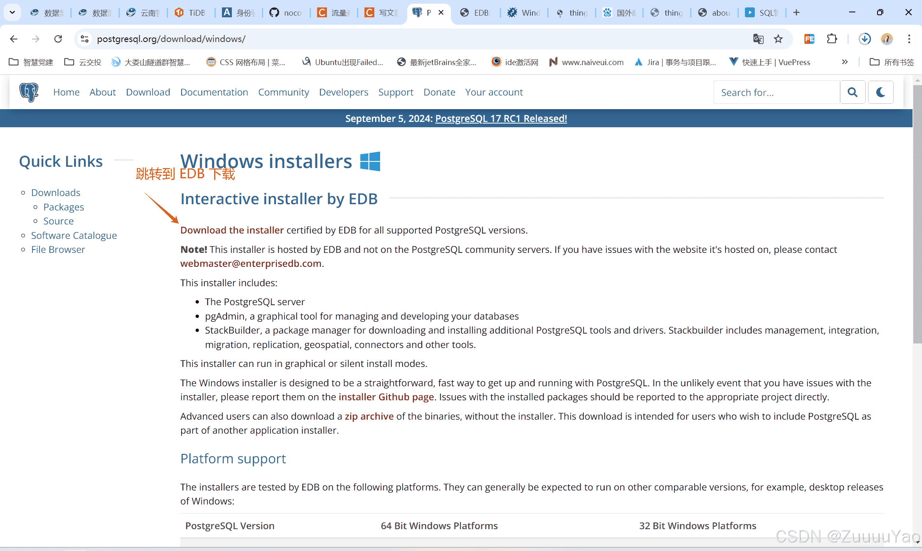Open the Your account nav item
The width and height of the screenshot is (922, 551).
click(x=494, y=92)
